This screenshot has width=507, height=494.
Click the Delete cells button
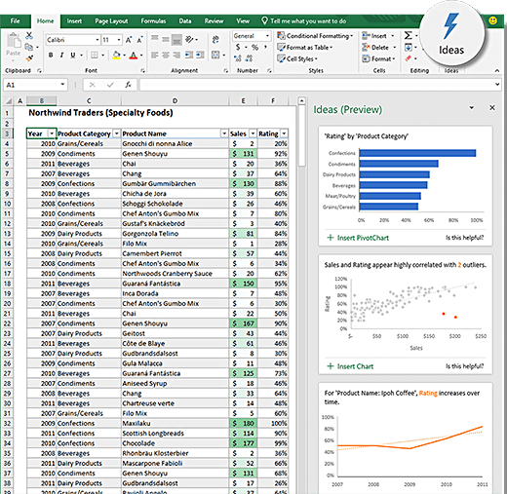pos(379,48)
